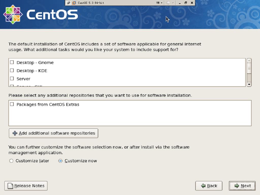Image resolution: width=260 pixels, height=195 pixels.
Task: Check the Server task option
Action: click(12, 79)
